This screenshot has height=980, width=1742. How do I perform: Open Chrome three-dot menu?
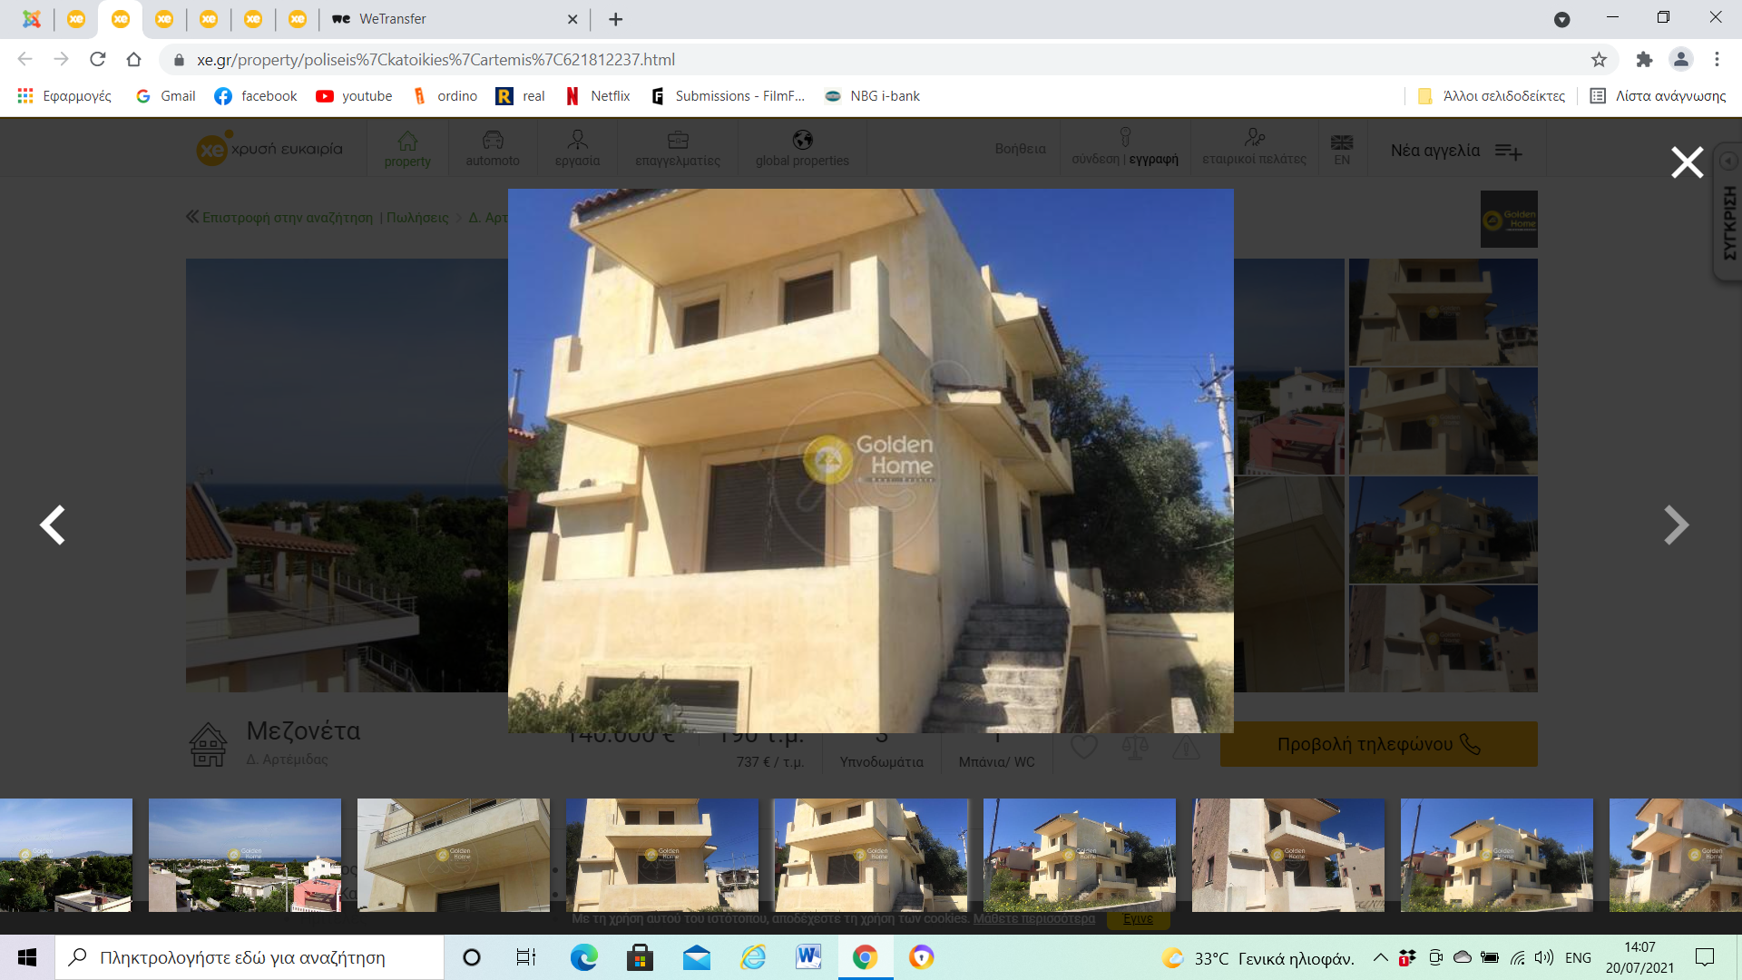pos(1717,60)
